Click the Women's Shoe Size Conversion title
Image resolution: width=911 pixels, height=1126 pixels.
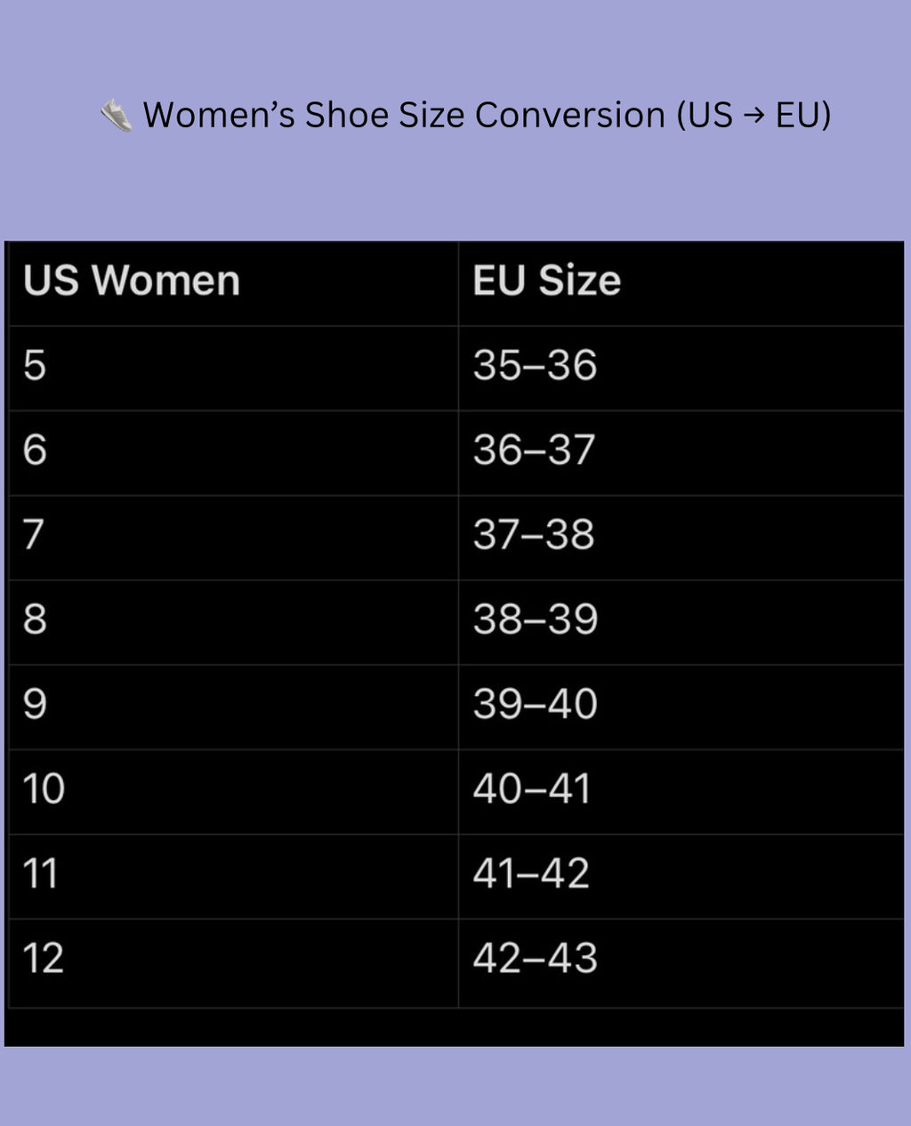pyautogui.click(x=487, y=116)
